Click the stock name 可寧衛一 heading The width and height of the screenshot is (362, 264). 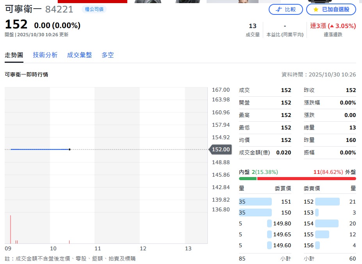coord(23,9)
